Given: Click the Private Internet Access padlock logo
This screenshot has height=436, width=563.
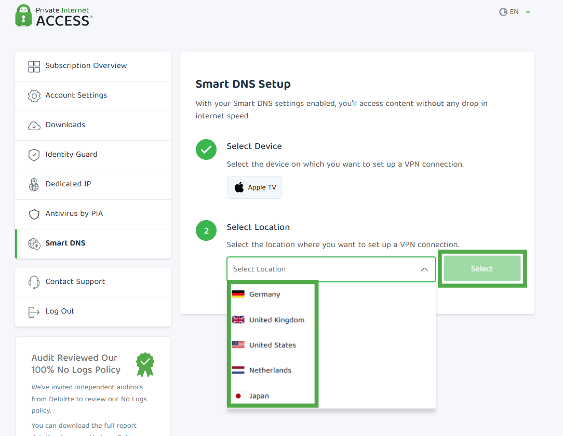Looking at the screenshot, I should point(23,16).
